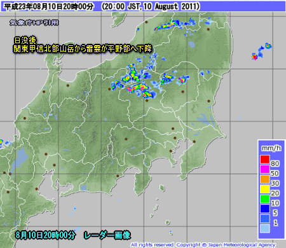Click the yellow 関東甲信北部山岳 caption line
Screen dimensions: 286x248
pos(83,49)
